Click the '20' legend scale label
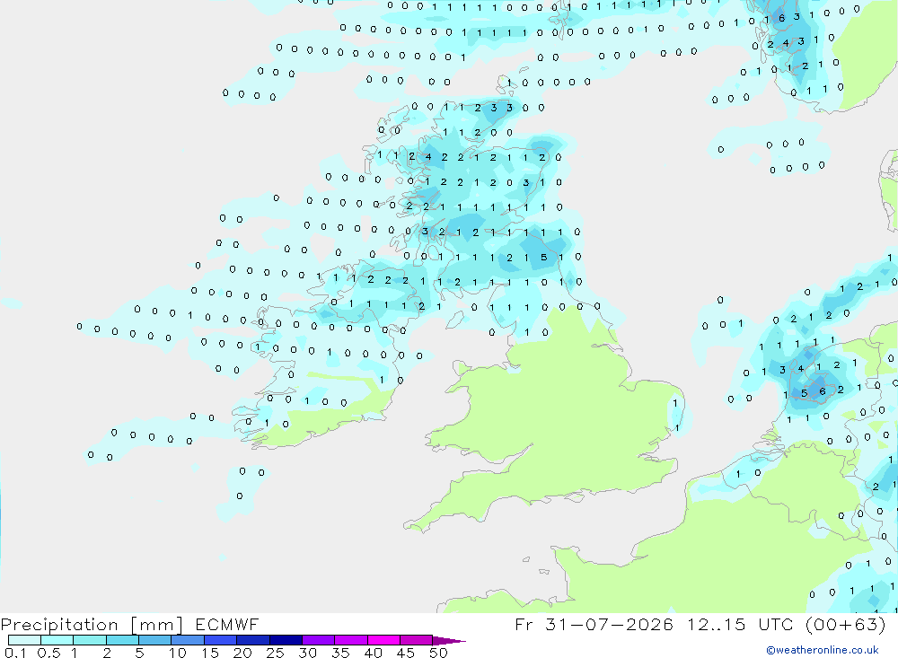The width and height of the screenshot is (898, 658). [x=242, y=653]
